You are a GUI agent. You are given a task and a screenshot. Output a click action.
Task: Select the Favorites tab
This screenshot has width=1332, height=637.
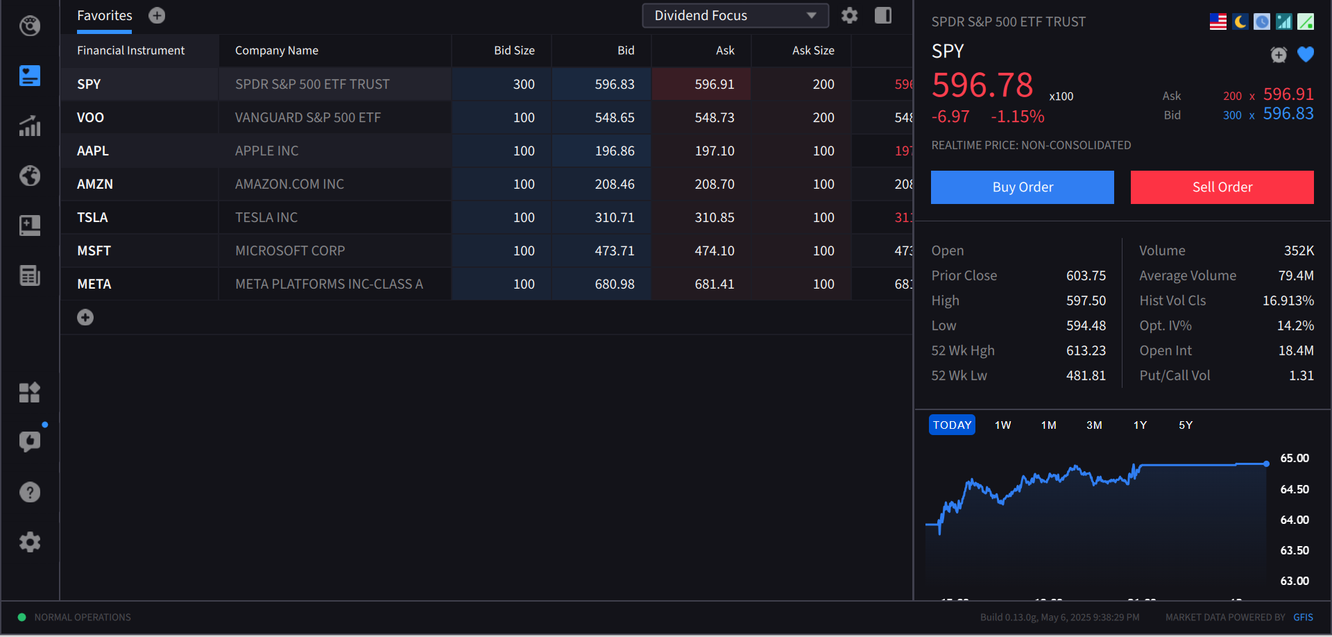pos(105,15)
